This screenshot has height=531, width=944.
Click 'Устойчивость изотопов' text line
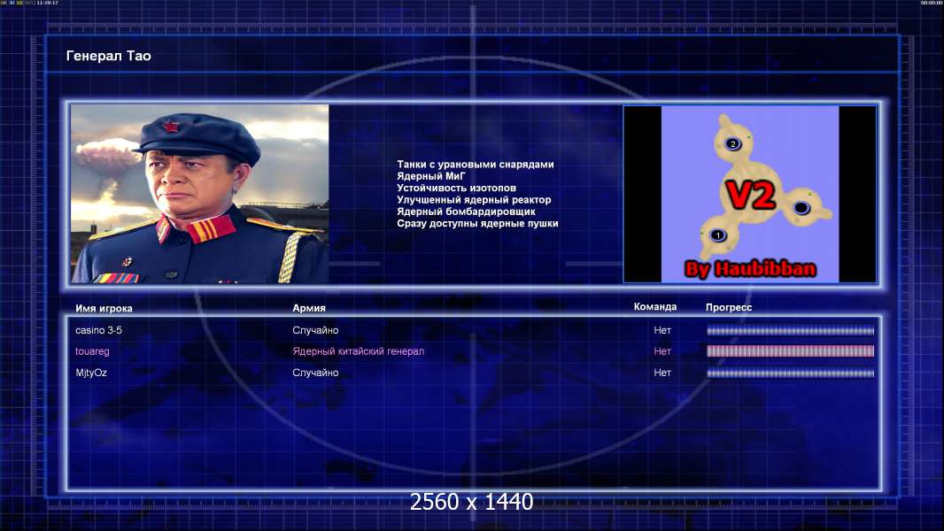456,188
